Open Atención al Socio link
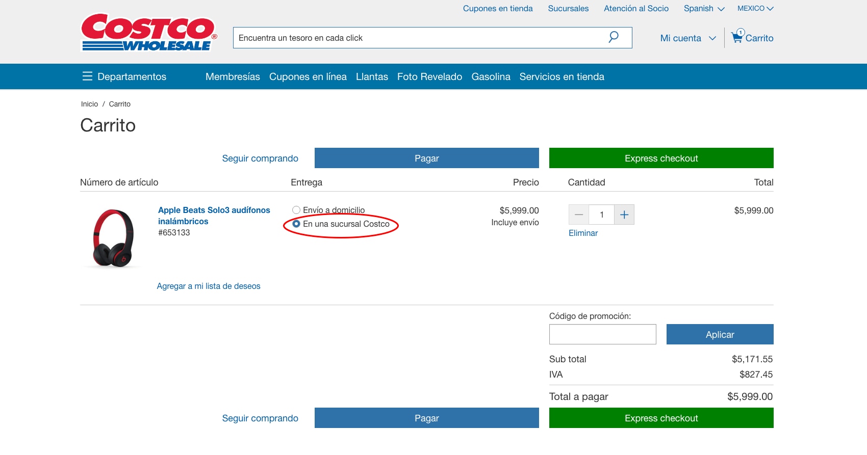867x455 pixels. (636, 9)
